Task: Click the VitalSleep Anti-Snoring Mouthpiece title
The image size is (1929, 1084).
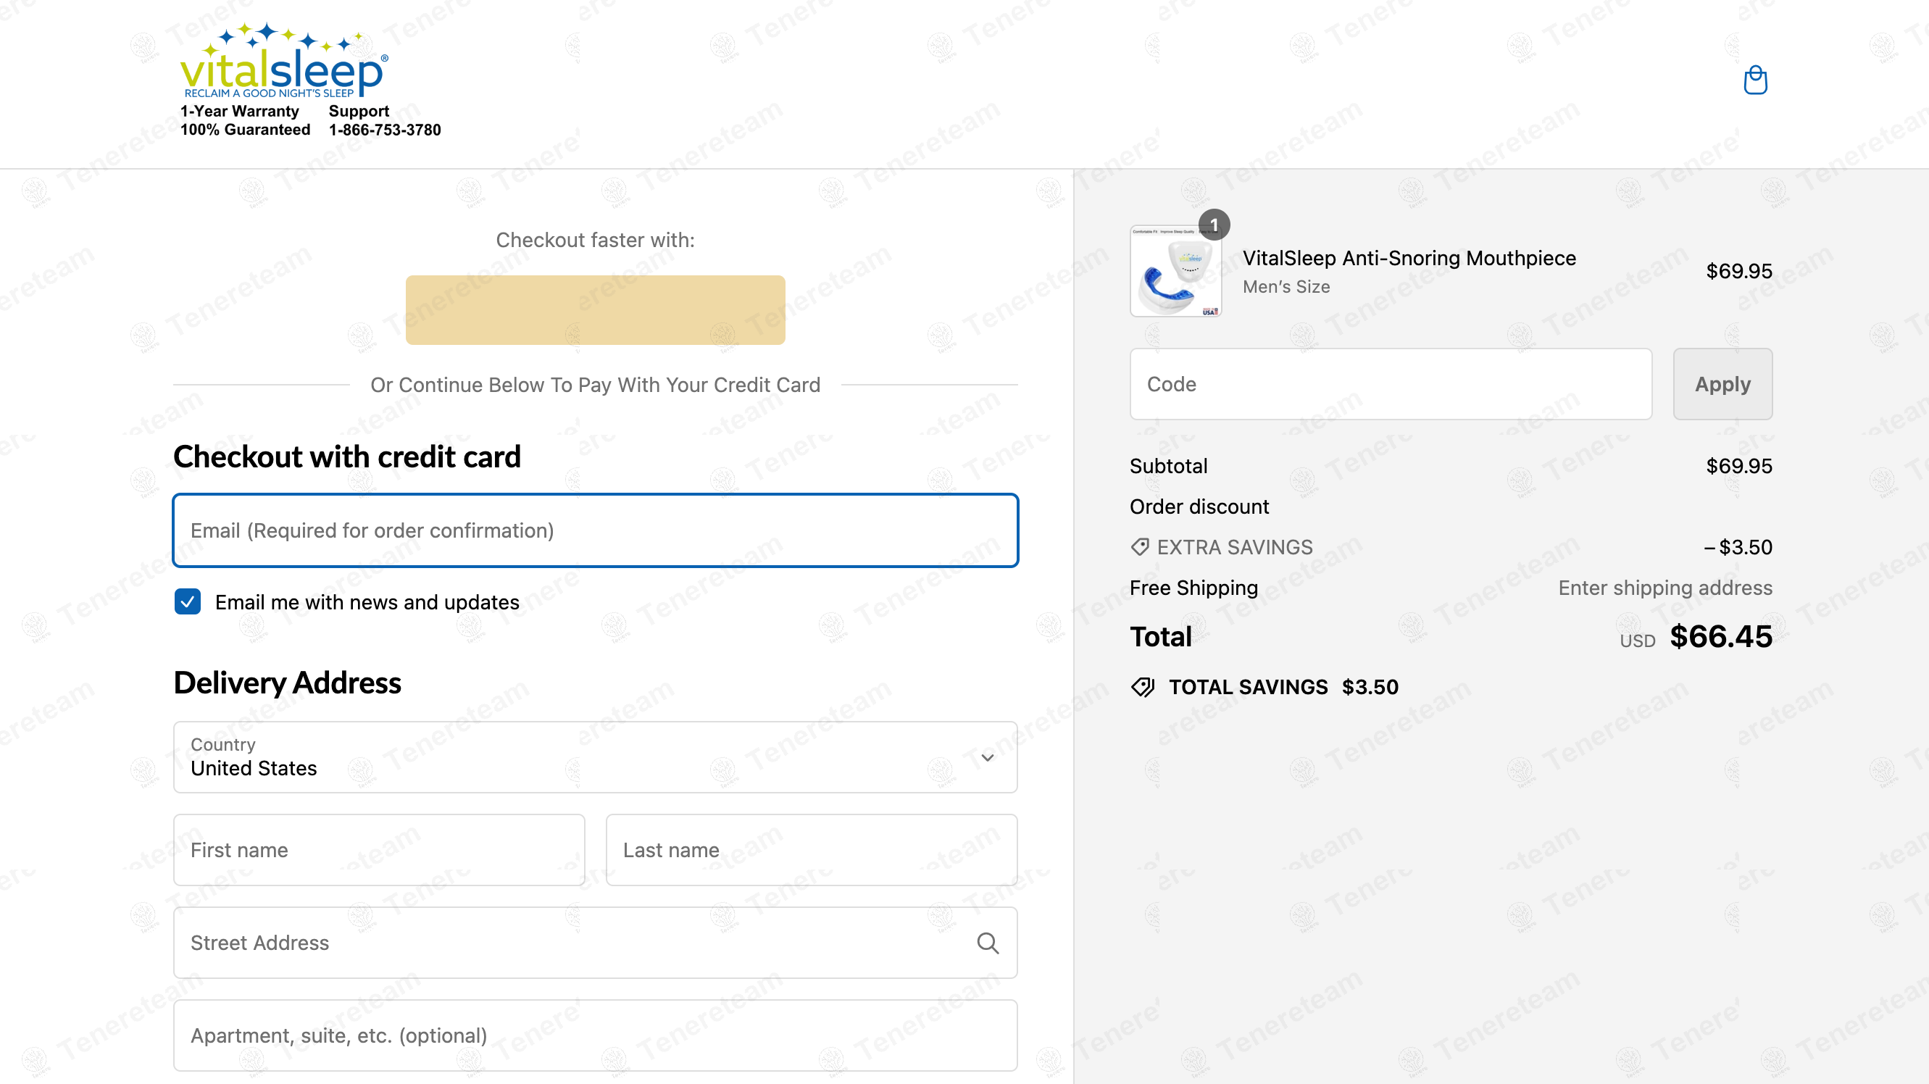Action: (1409, 258)
